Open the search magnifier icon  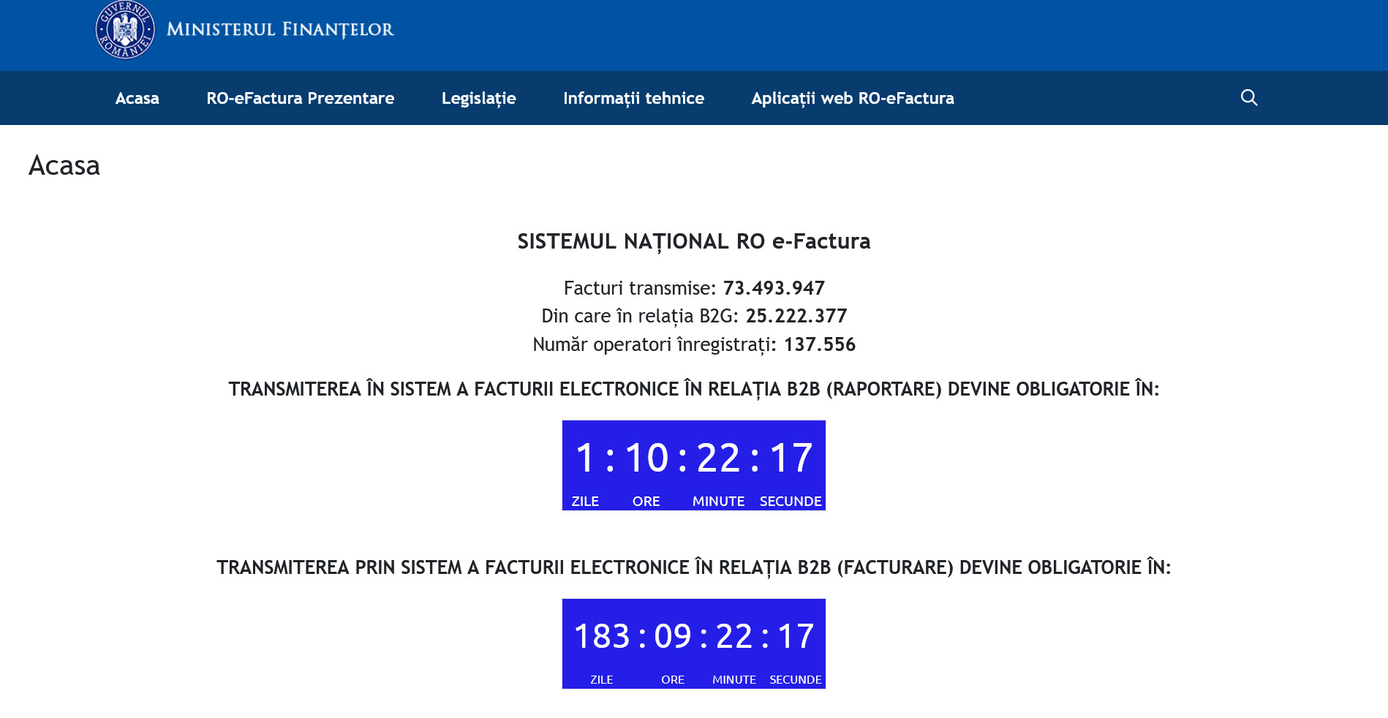tap(1249, 97)
